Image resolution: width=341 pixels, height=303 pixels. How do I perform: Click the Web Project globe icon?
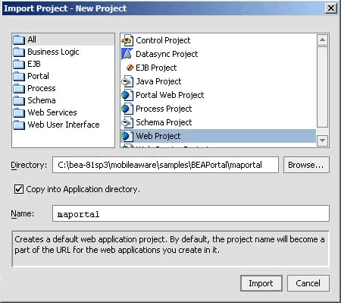127,136
